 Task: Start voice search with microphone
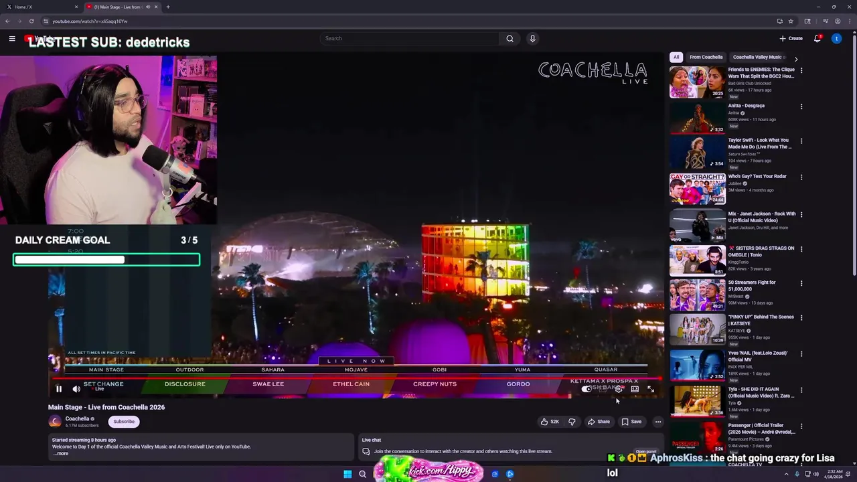point(532,38)
